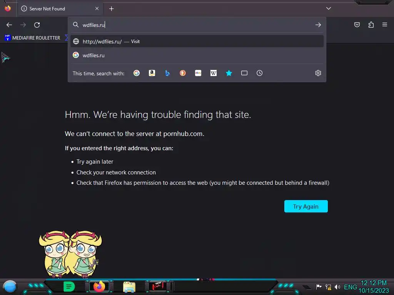Click the go arrow in the address bar
Viewport: 394px width, 295px height.
click(318, 25)
